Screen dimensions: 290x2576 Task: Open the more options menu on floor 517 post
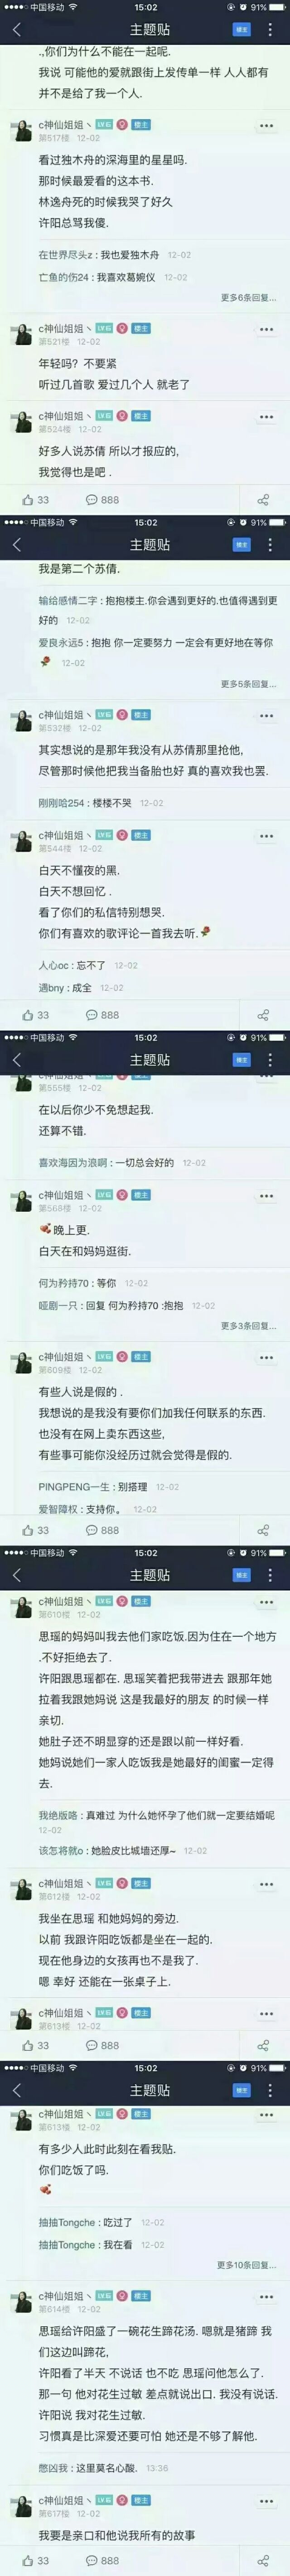[266, 126]
